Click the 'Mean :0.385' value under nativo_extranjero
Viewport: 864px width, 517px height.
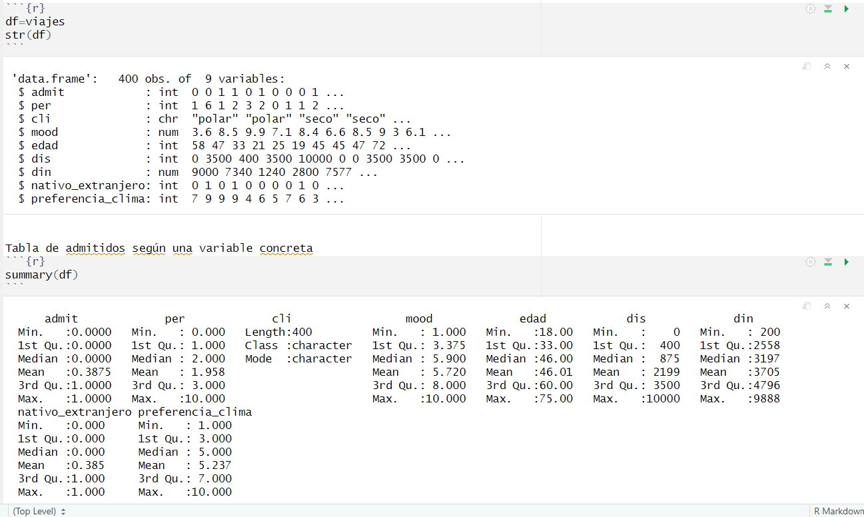click(x=61, y=465)
